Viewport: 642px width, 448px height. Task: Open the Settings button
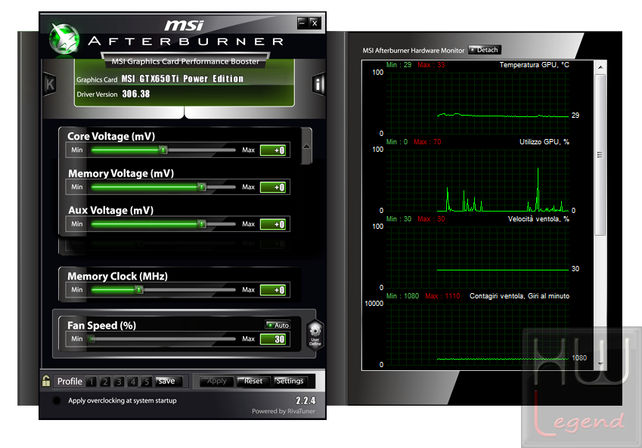tap(290, 382)
